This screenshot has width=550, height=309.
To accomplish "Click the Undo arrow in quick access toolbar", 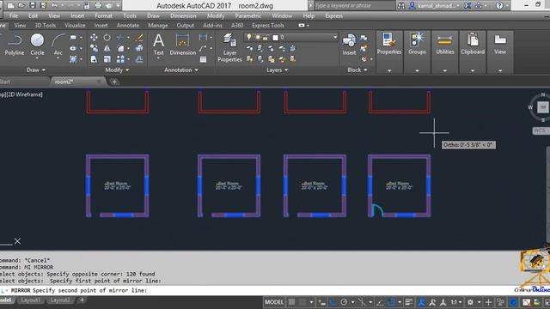I will click(x=54, y=6).
